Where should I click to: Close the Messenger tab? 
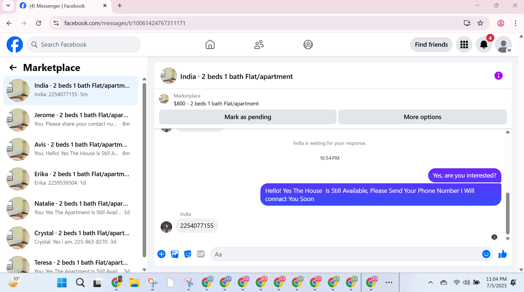[x=105, y=5]
